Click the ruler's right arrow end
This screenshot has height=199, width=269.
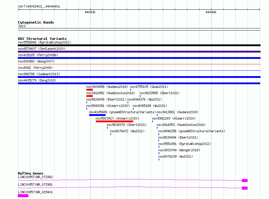click(x=260, y=9)
